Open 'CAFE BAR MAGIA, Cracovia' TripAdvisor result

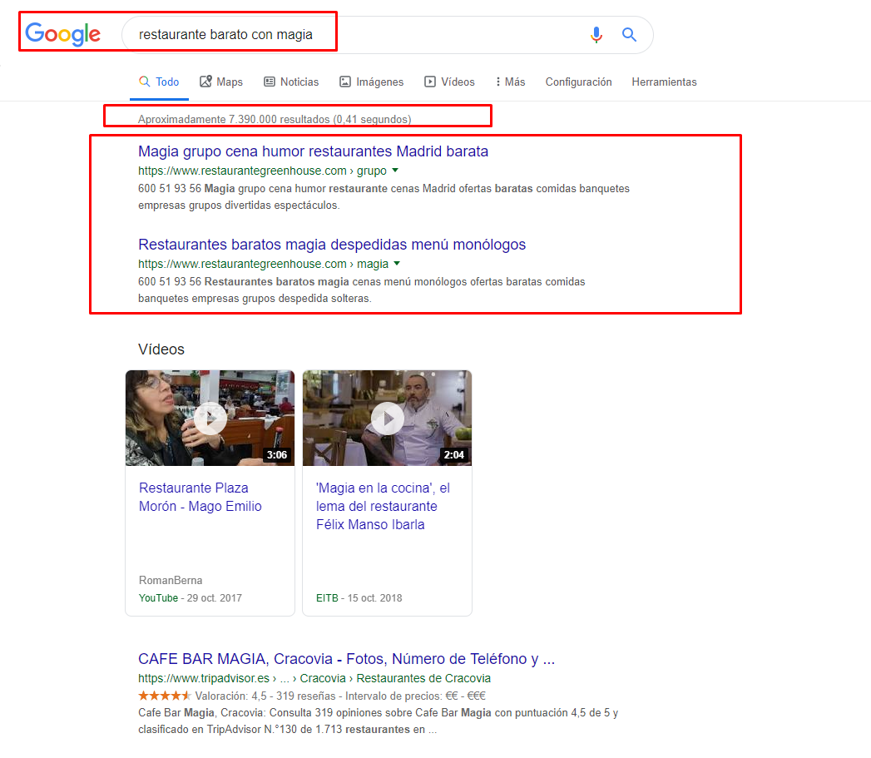[347, 658]
